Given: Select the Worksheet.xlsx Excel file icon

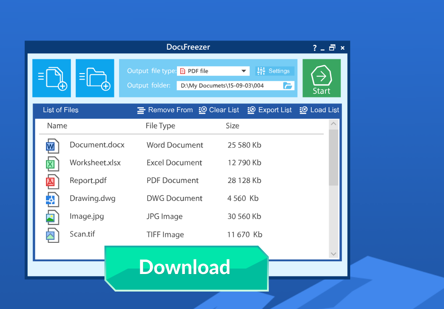Looking at the screenshot, I should (52, 164).
